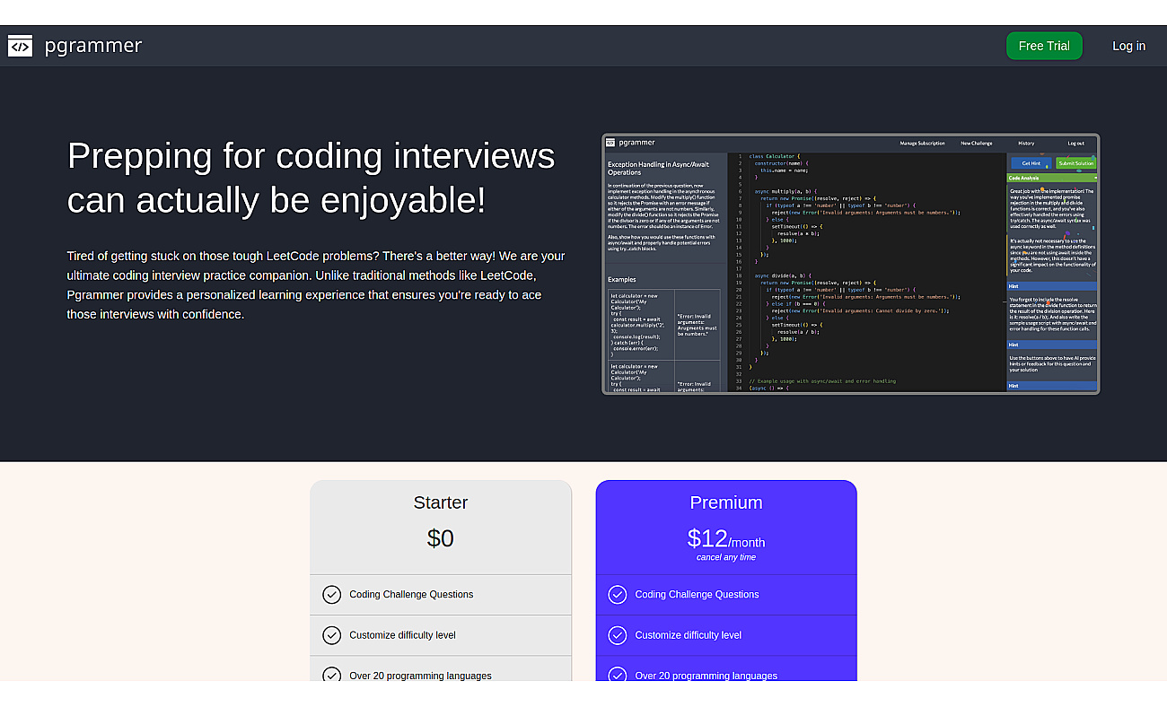Screen dimensions: 1167x707
Task: Click Premium Customize difficulty level check icon
Action: click(x=618, y=635)
